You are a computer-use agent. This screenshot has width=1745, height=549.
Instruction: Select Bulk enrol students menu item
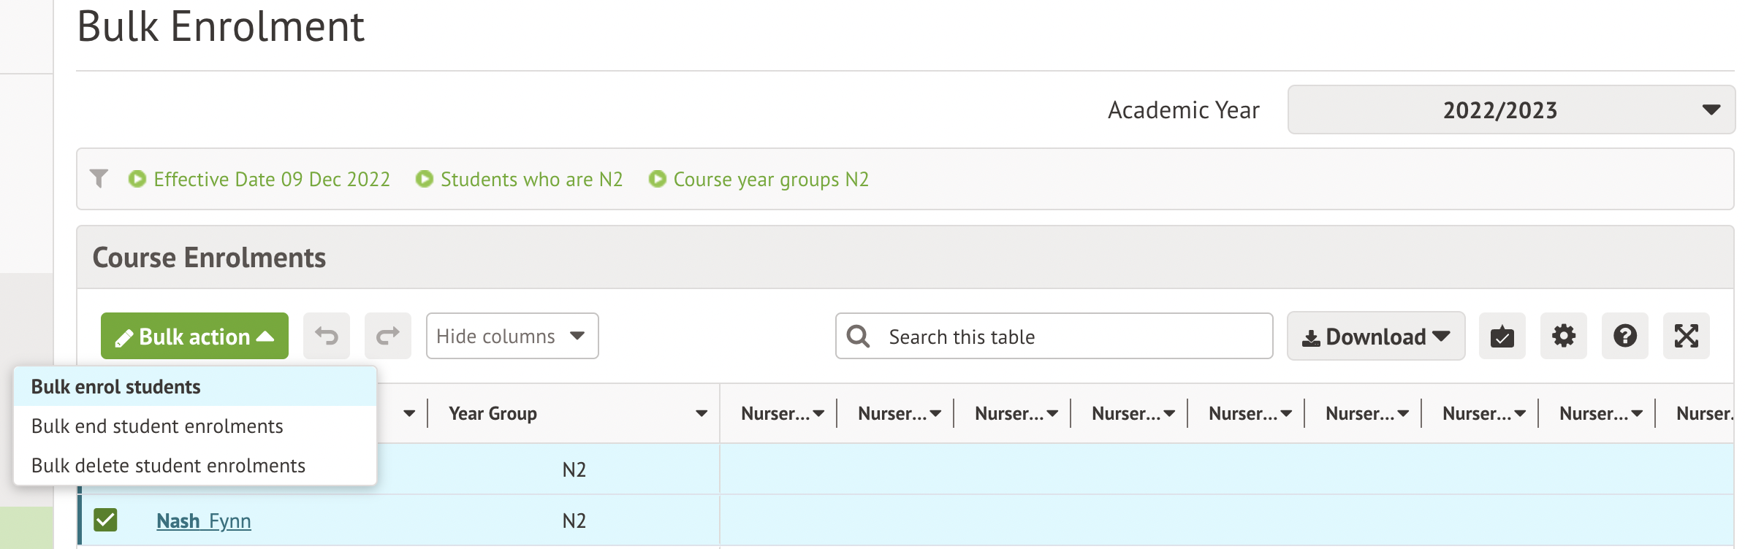(116, 387)
